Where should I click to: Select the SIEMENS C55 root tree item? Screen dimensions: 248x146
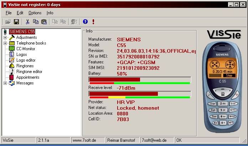point(22,32)
